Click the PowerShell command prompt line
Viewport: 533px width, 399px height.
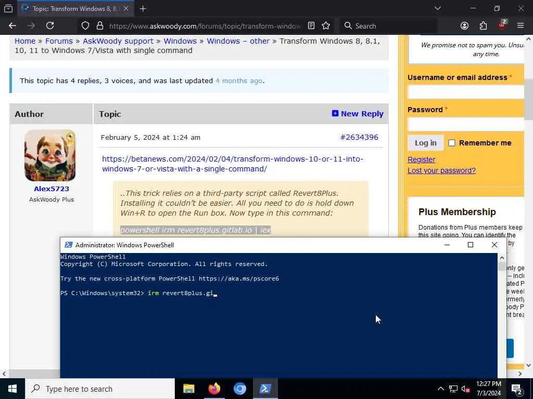coord(138,293)
